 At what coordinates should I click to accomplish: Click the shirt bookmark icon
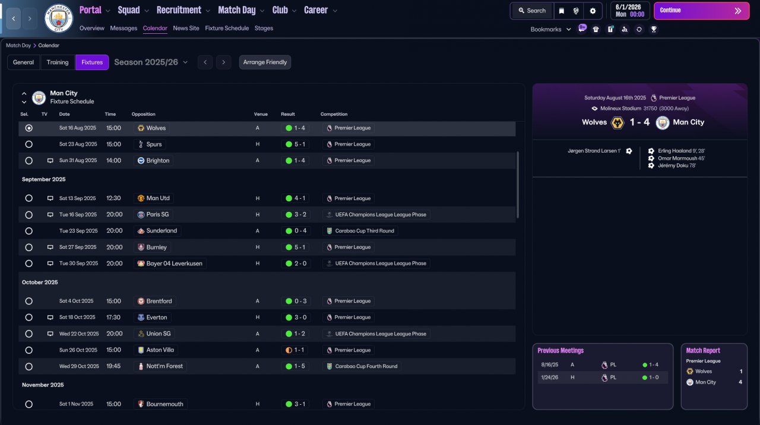coord(596,29)
